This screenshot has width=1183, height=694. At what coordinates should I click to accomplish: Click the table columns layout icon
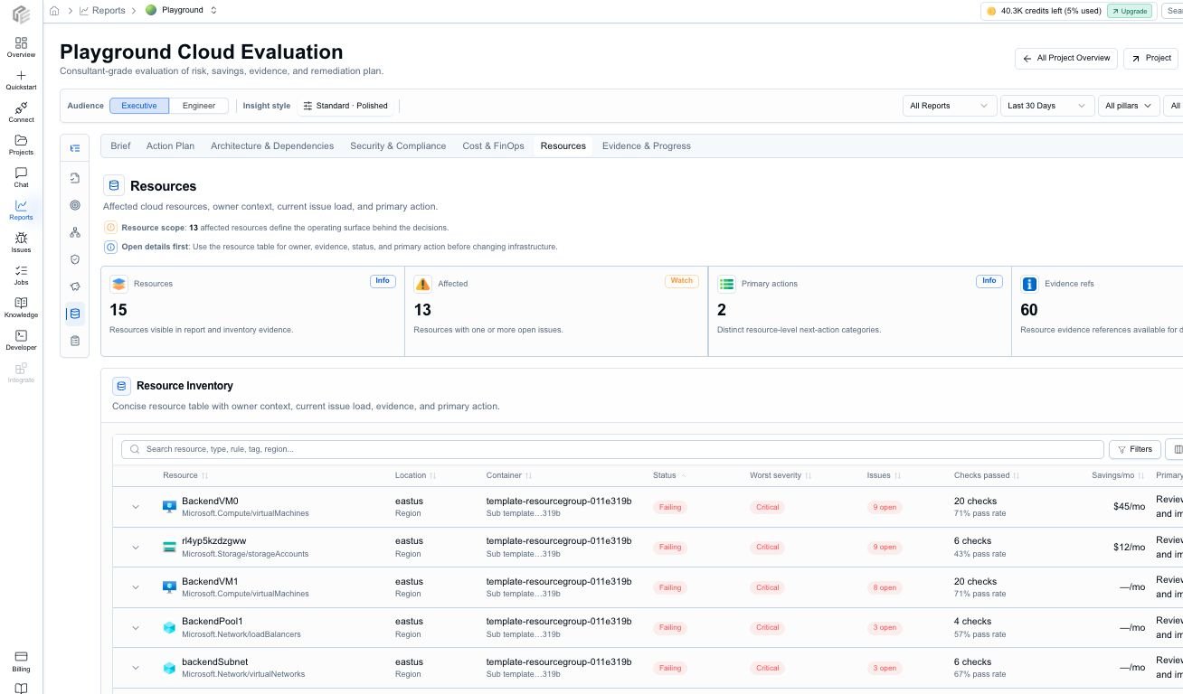(x=1176, y=449)
